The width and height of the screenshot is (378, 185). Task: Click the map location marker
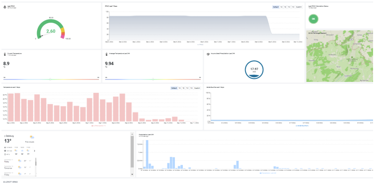click(352, 57)
